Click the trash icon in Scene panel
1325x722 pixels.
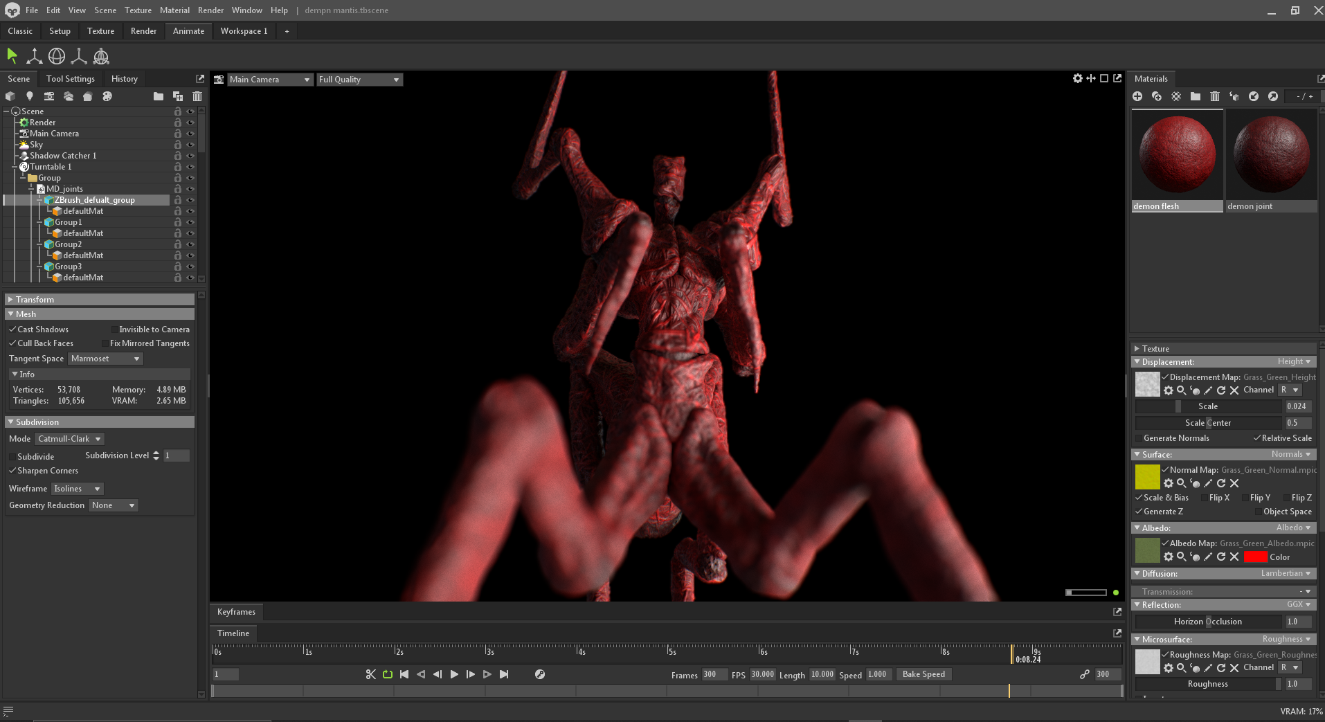click(197, 96)
